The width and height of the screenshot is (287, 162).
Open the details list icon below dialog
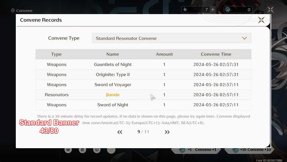point(82,150)
